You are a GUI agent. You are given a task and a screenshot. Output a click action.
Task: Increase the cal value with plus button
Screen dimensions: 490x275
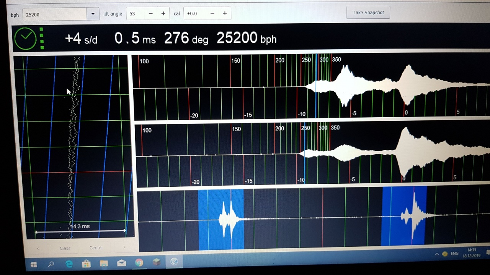click(225, 14)
